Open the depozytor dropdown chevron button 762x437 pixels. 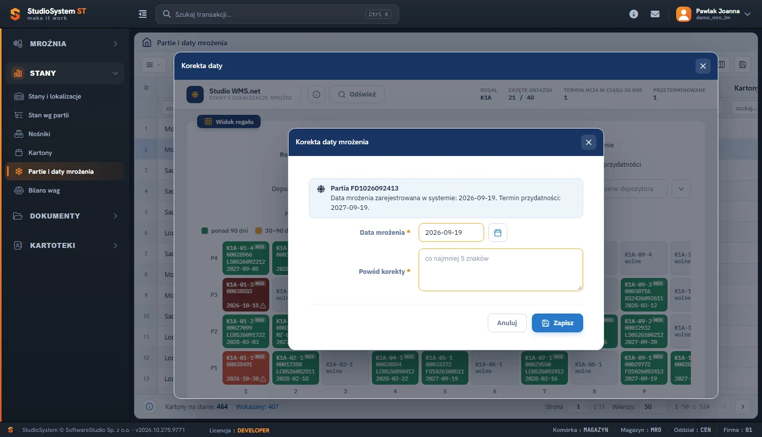coord(681,189)
